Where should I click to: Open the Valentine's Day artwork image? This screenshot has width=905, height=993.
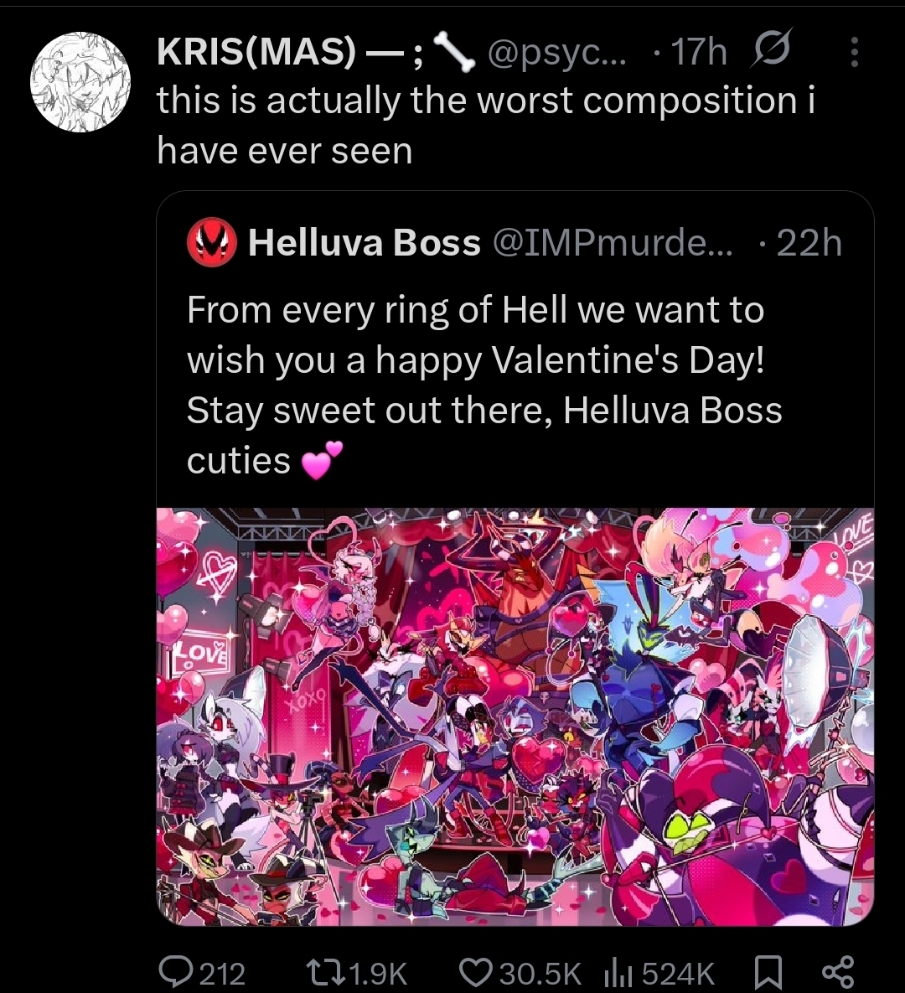[515, 716]
